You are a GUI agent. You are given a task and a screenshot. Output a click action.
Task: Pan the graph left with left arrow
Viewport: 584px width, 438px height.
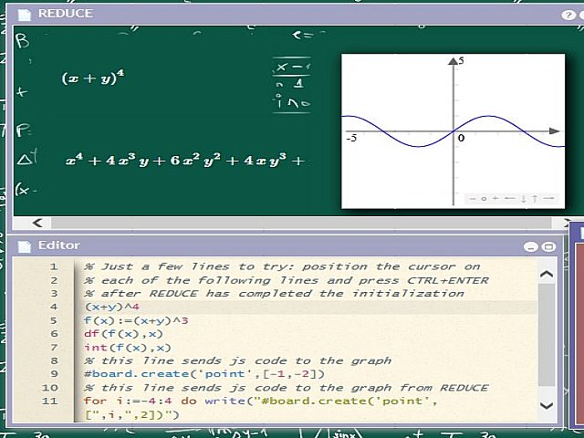[509, 199]
